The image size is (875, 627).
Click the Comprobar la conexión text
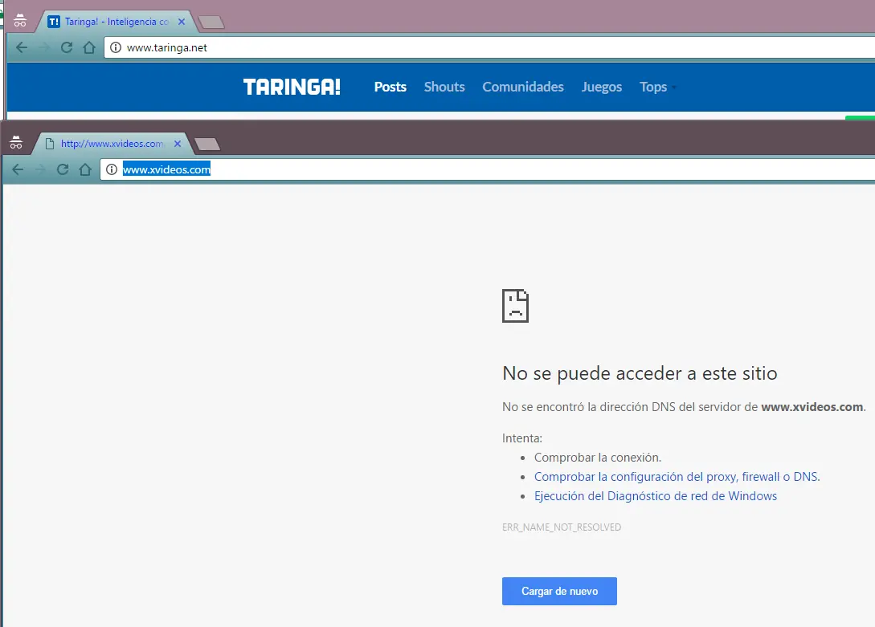click(x=598, y=458)
